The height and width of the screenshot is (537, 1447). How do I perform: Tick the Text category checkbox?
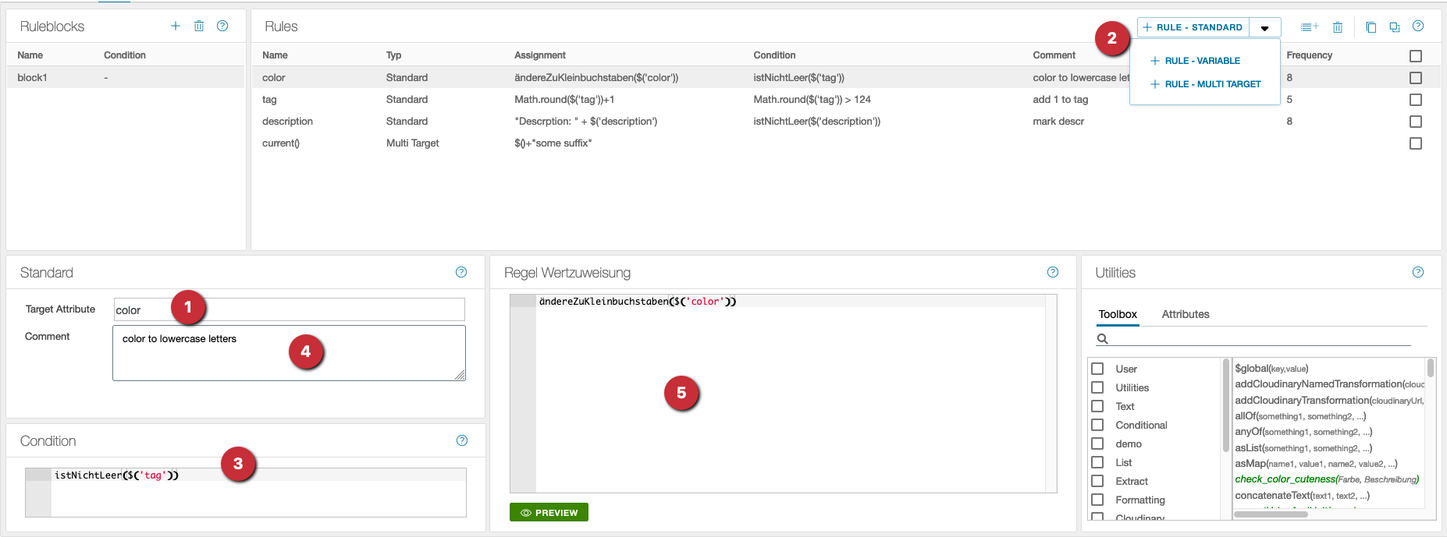[1097, 406]
